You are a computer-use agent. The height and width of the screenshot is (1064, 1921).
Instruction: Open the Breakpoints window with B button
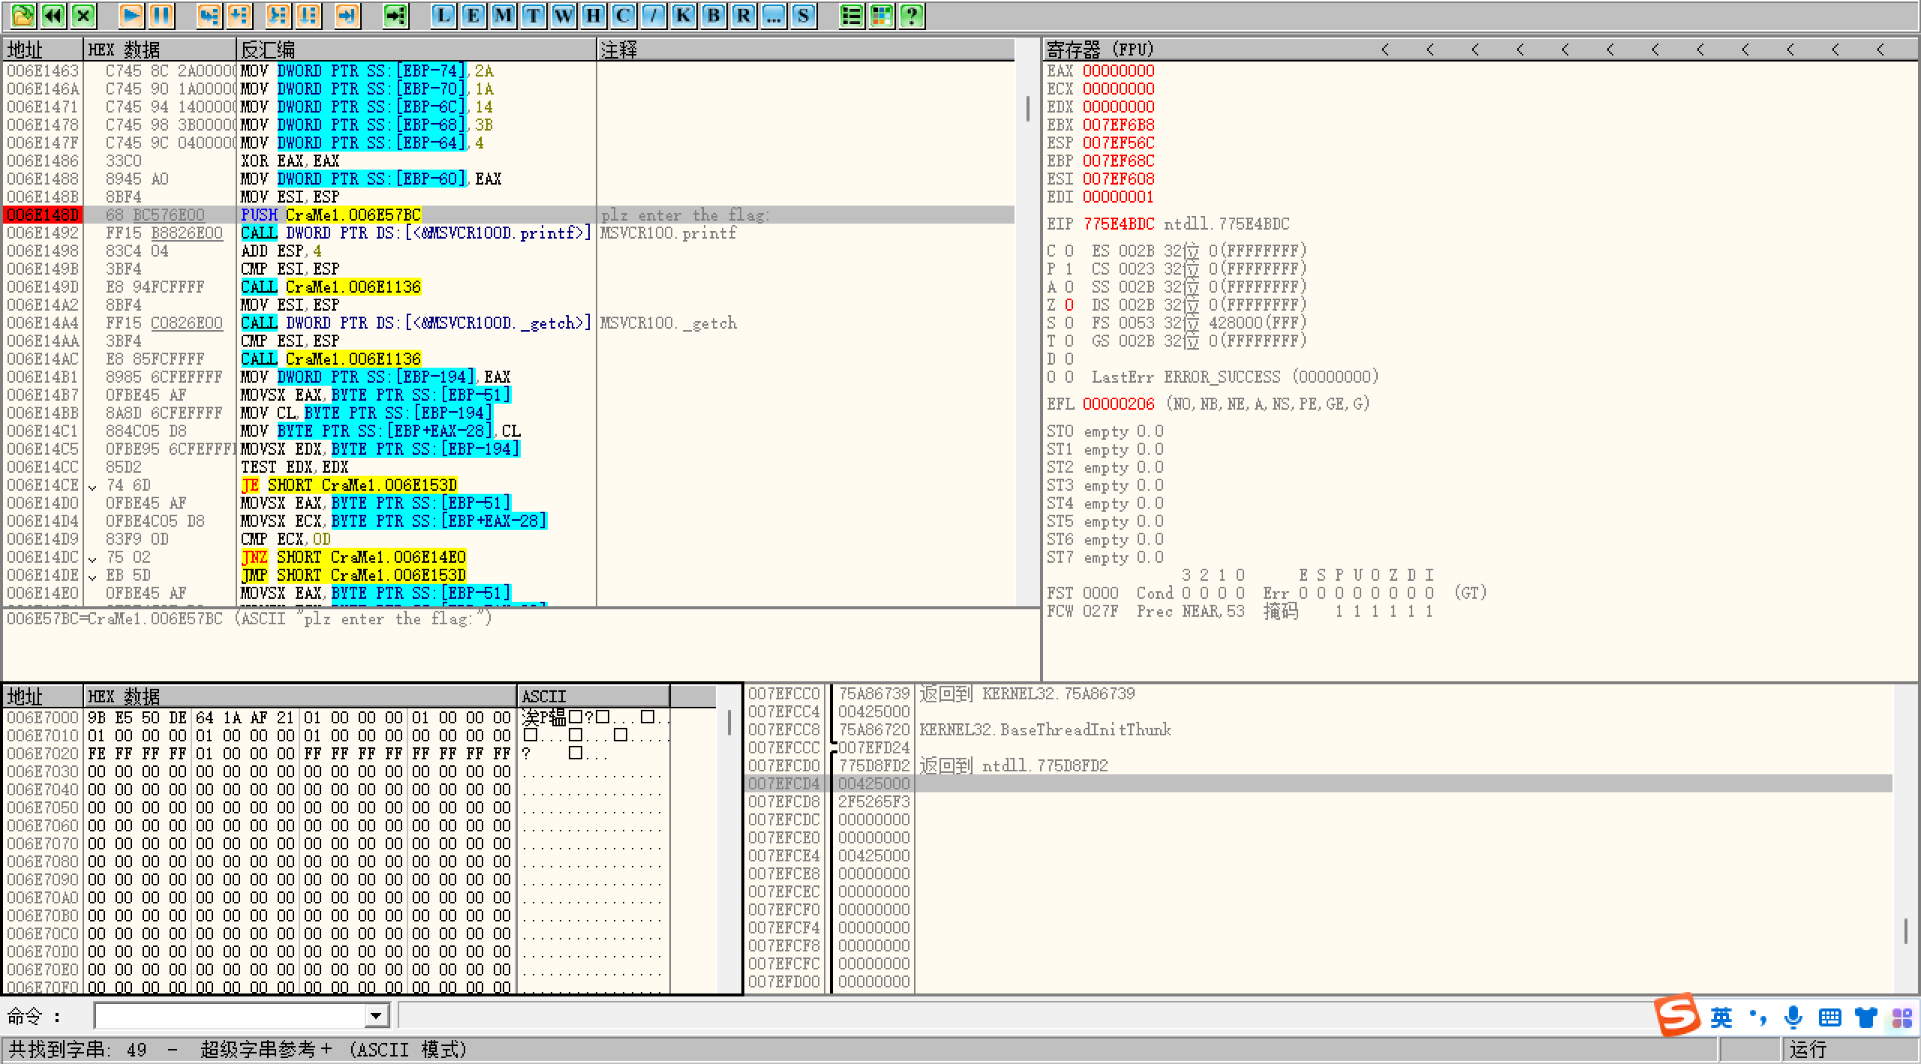click(x=714, y=15)
